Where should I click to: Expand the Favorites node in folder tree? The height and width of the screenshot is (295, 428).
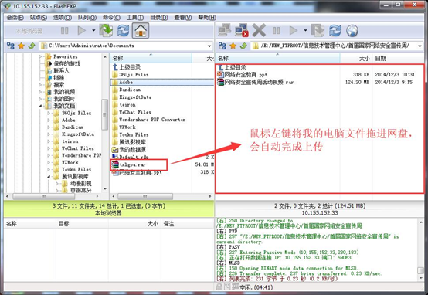point(40,56)
